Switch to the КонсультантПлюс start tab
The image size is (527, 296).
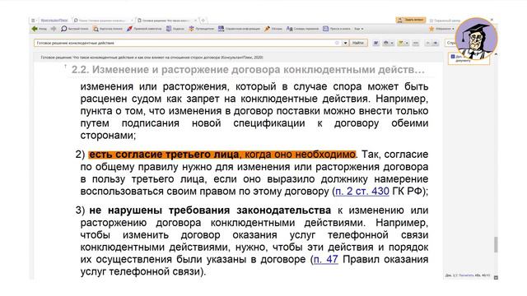click(x=54, y=21)
